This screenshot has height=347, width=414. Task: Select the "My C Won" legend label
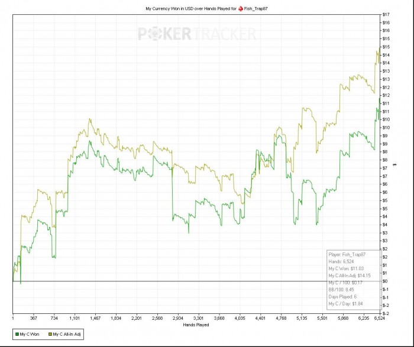(x=30, y=335)
